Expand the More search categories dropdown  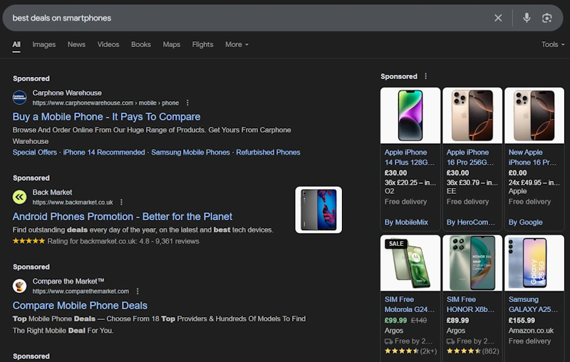click(x=237, y=44)
